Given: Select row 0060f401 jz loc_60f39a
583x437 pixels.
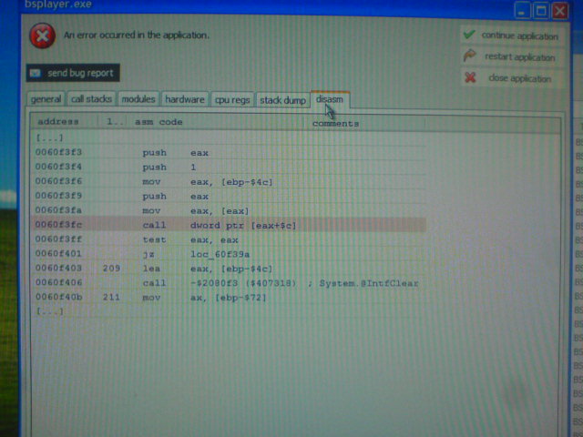Looking at the screenshot, I should pyautogui.click(x=229, y=254).
